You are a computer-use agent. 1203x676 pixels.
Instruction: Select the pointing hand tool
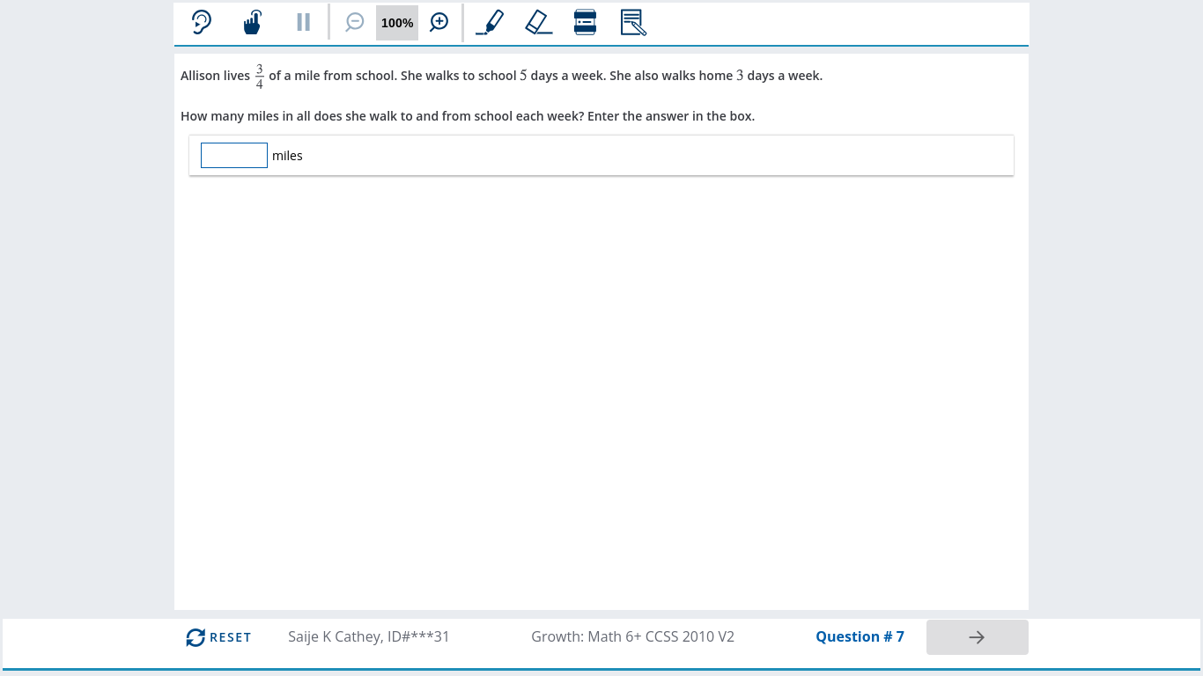point(253,22)
